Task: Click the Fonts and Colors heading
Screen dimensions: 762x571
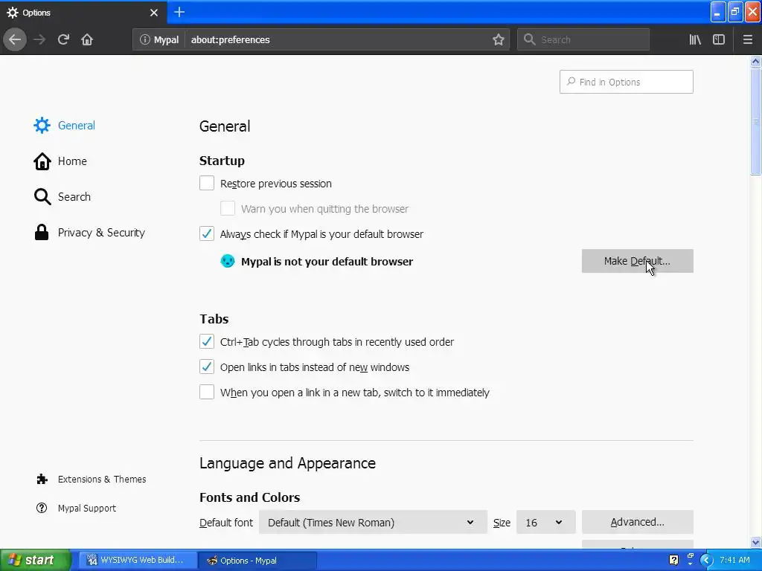Action: click(250, 497)
